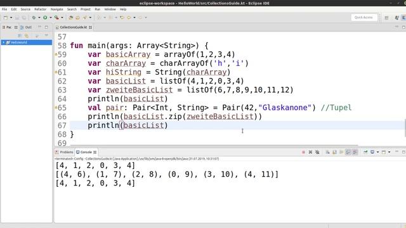406x228 pixels.
Task: Toggle Show Console on Standard Out
Action: pos(348,152)
